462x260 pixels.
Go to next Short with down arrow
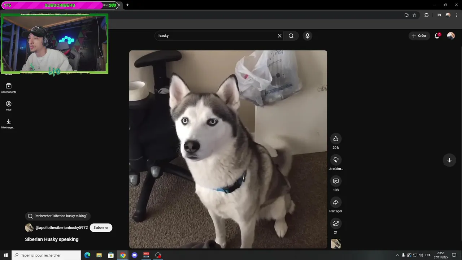449,160
